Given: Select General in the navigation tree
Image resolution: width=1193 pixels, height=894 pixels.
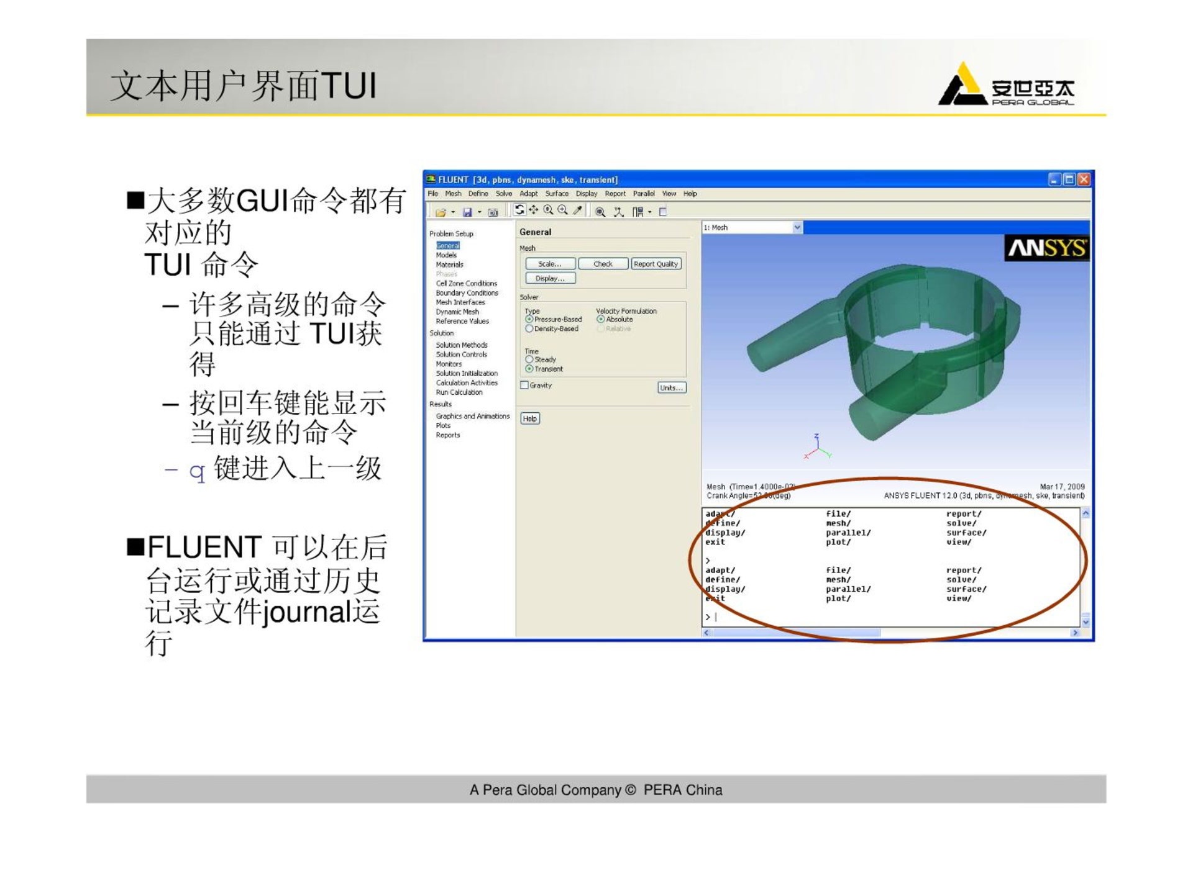Looking at the screenshot, I should [447, 246].
